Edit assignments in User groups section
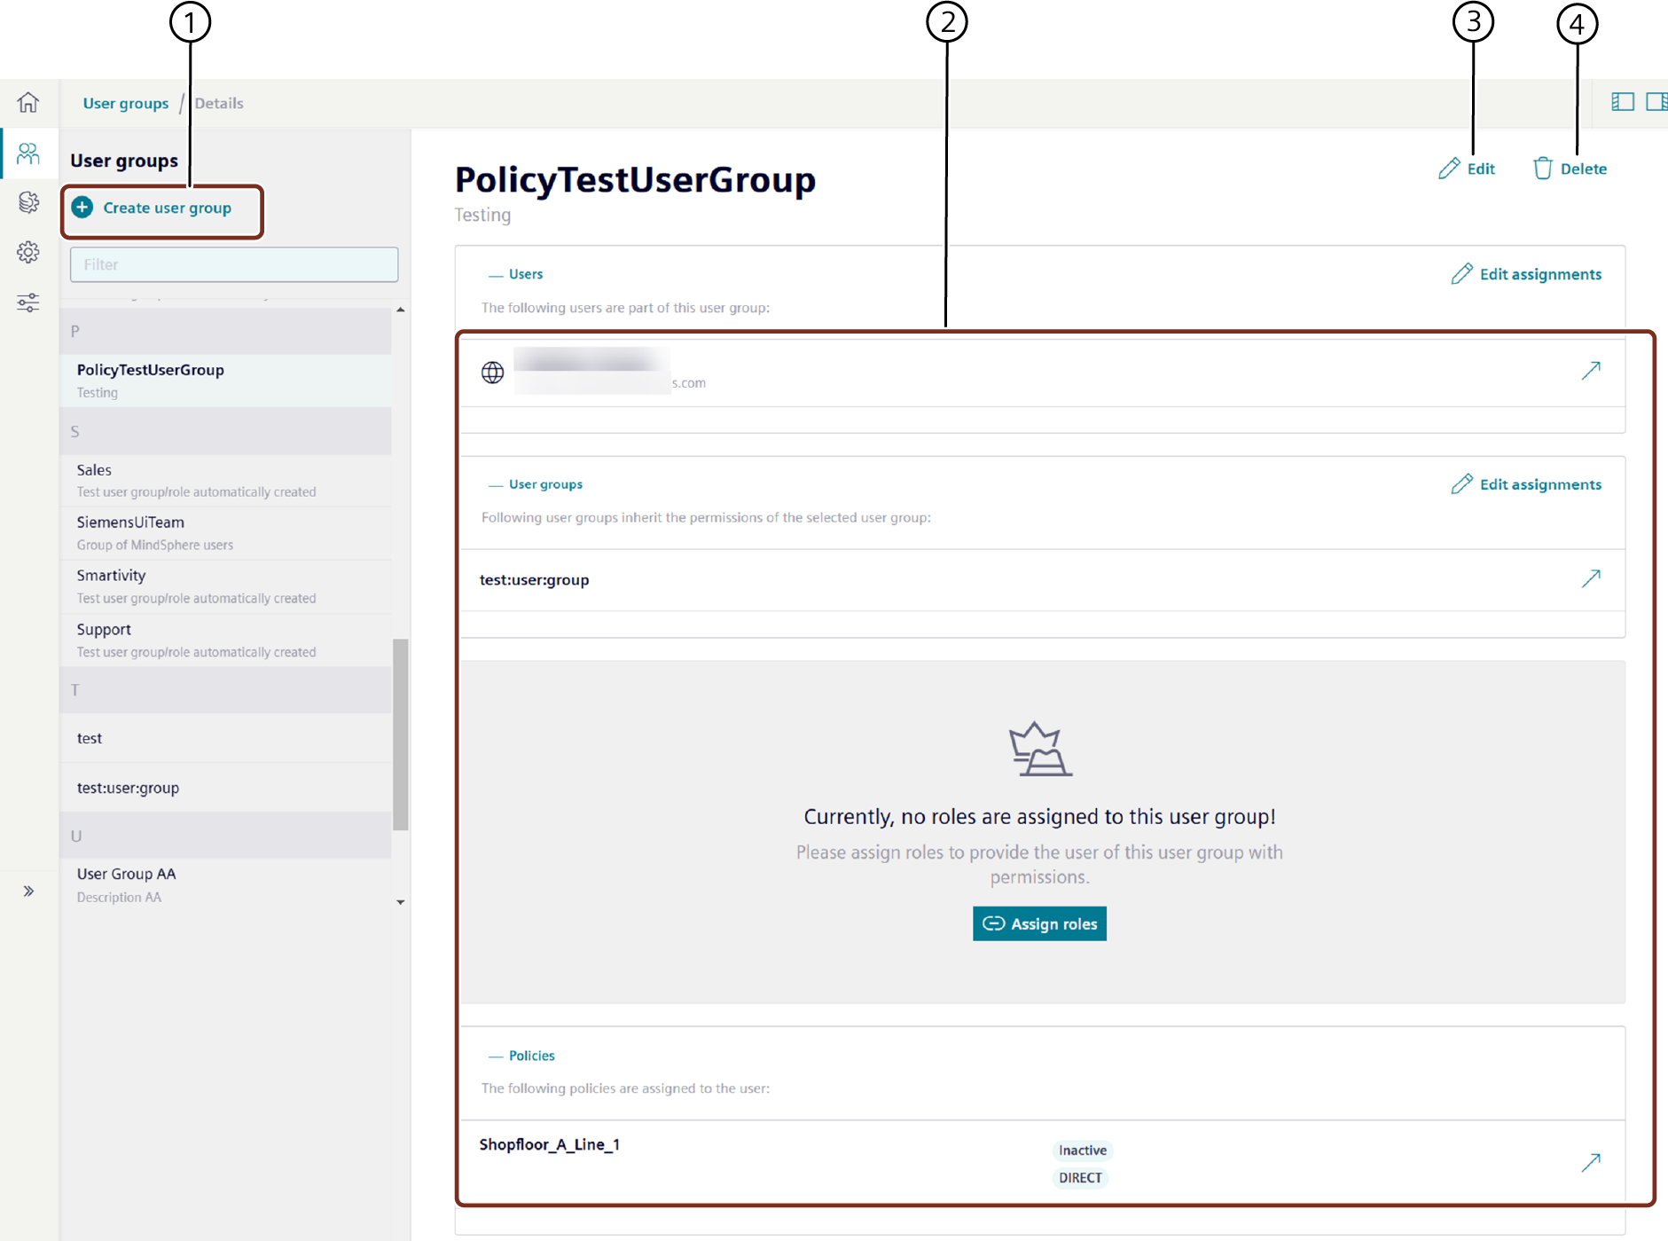This screenshot has height=1241, width=1668. (x=1526, y=484)
